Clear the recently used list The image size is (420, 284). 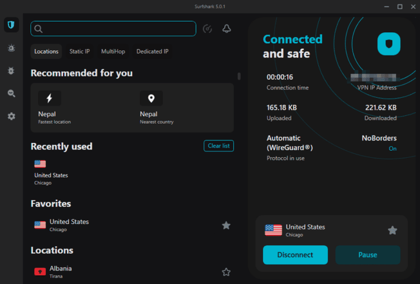219,146
